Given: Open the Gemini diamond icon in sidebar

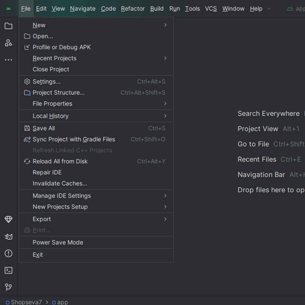Looking at the screenshot, I should (8, 220).
